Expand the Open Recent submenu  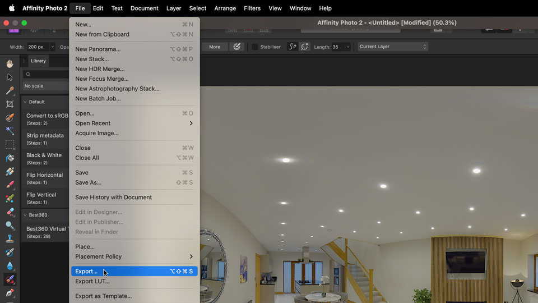point(134,123)
